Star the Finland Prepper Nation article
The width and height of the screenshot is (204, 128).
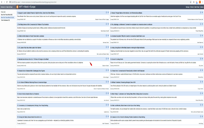click(x=200, y=12)
